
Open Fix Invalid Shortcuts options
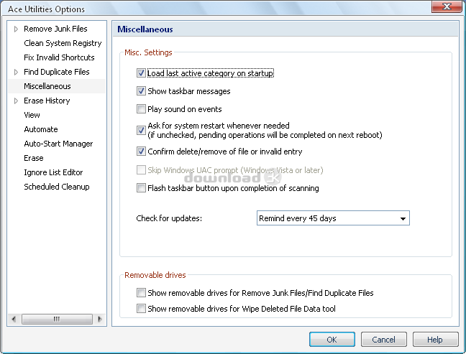(59, 57)
